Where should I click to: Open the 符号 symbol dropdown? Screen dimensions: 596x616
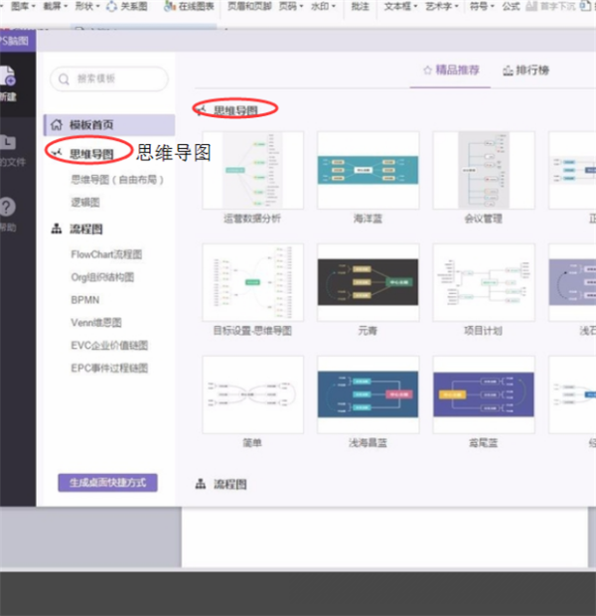coord(482,6)
